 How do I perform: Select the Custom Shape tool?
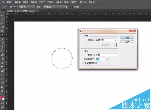pyautogui.click(x=2, y=83)
